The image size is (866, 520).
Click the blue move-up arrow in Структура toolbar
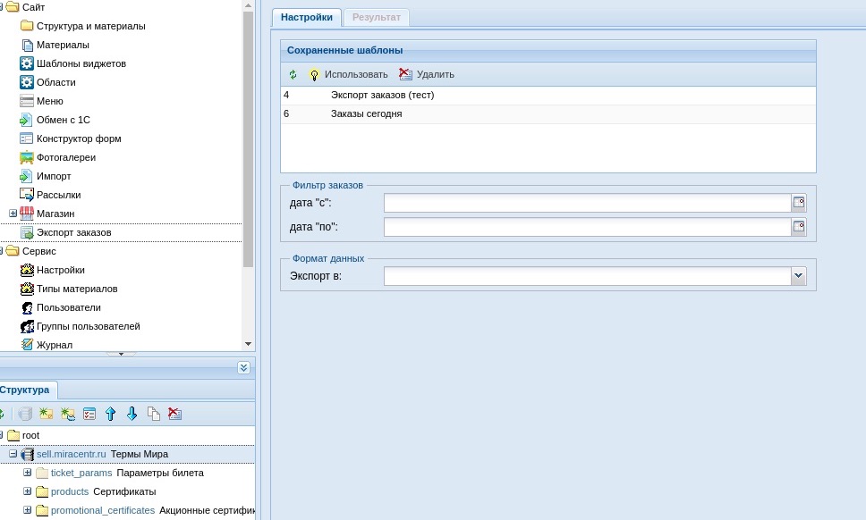[111, 414]
